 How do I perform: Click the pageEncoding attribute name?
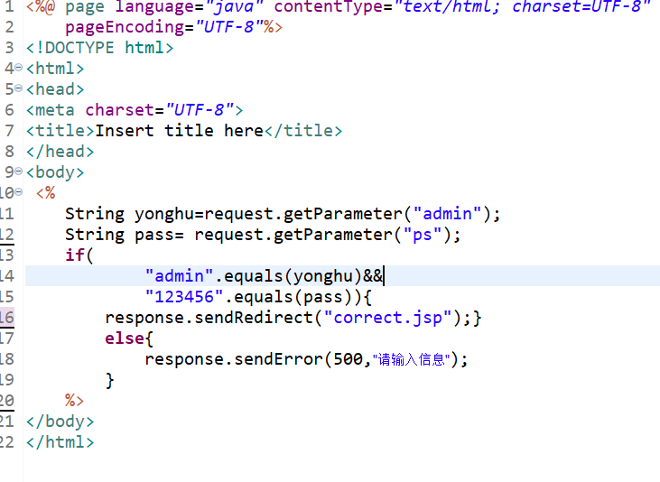click(x=125, y=27)
